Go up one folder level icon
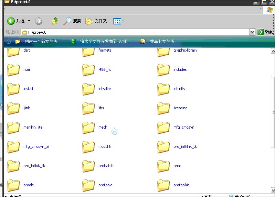The width and height of the screenshot is (275, 197). point(55,21)
